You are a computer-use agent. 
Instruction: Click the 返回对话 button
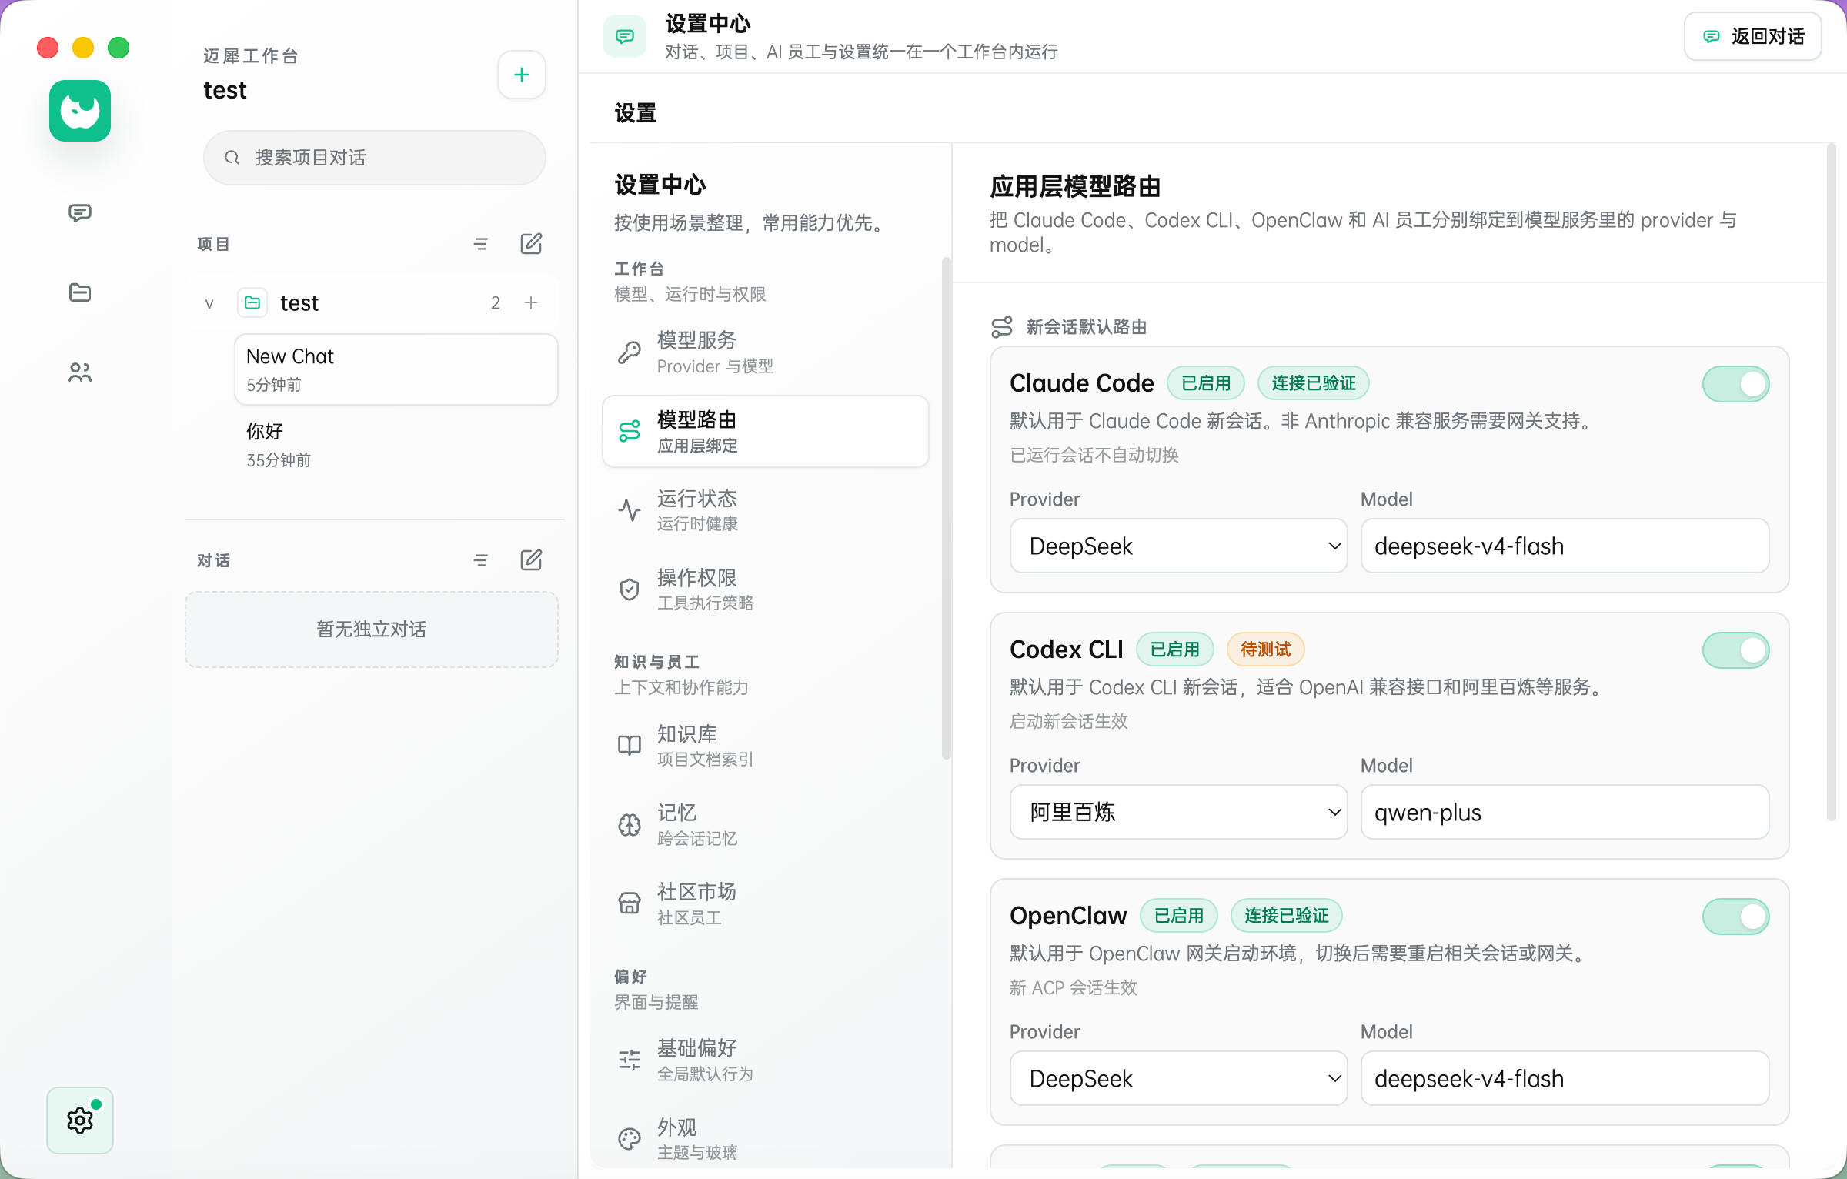(1752, 36)
